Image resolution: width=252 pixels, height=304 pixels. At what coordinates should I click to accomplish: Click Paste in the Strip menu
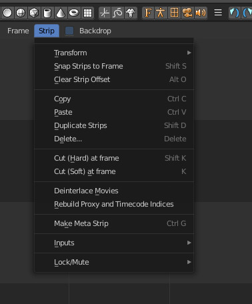[114, 112]
